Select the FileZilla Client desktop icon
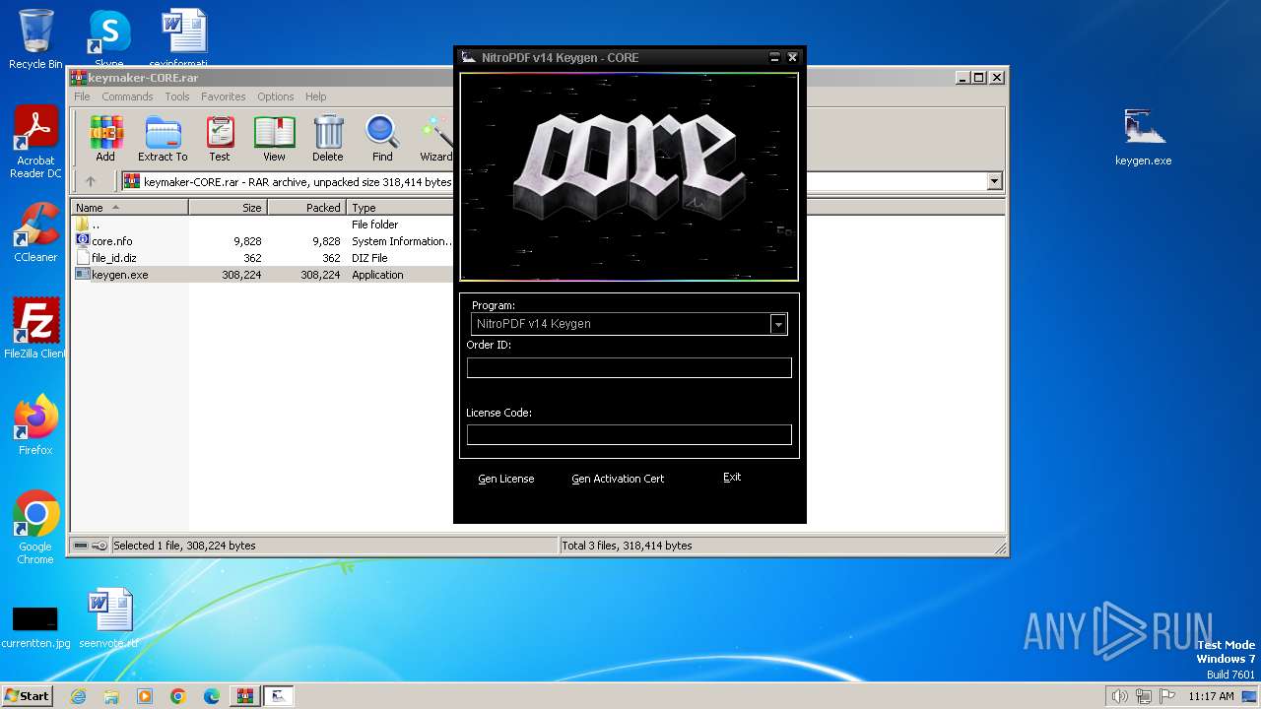 (x=35, y=328)
